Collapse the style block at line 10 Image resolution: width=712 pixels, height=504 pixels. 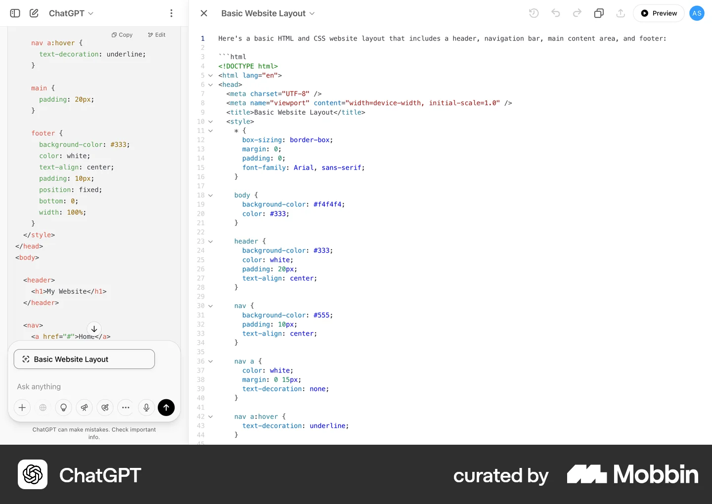point(211,122)
